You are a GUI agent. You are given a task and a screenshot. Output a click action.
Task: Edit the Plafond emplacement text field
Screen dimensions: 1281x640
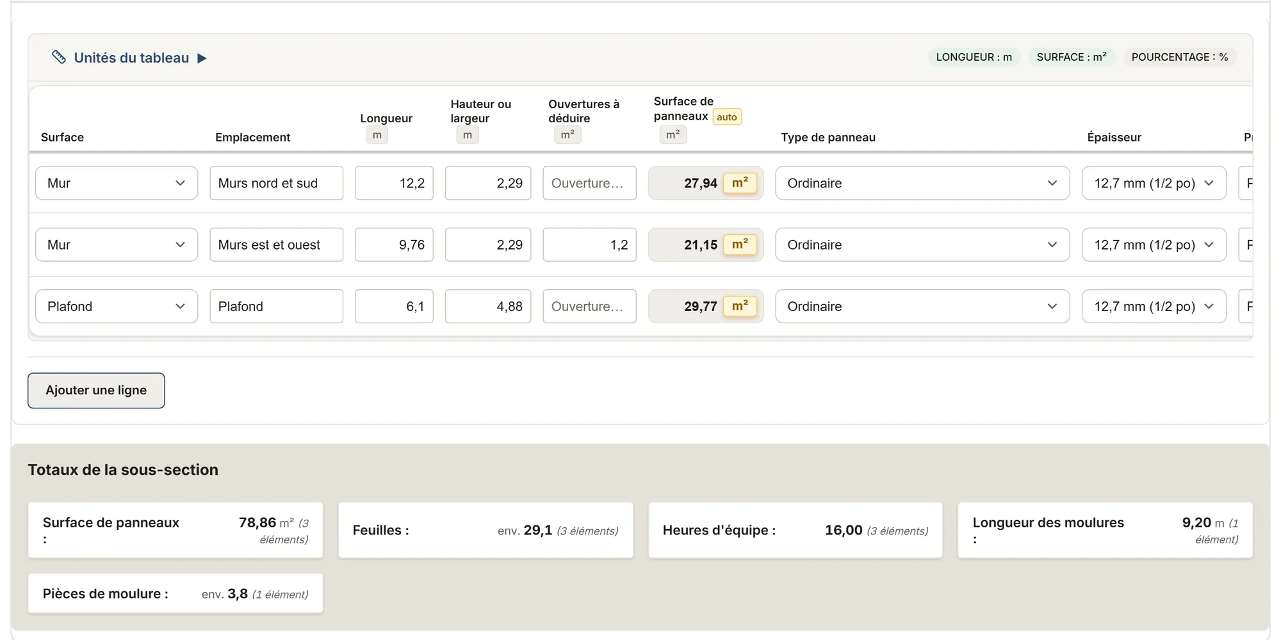[277, 307]
